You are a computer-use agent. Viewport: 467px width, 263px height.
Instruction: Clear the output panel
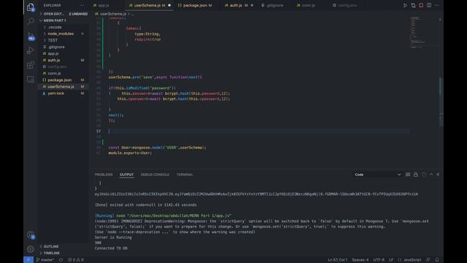(408, 175)
